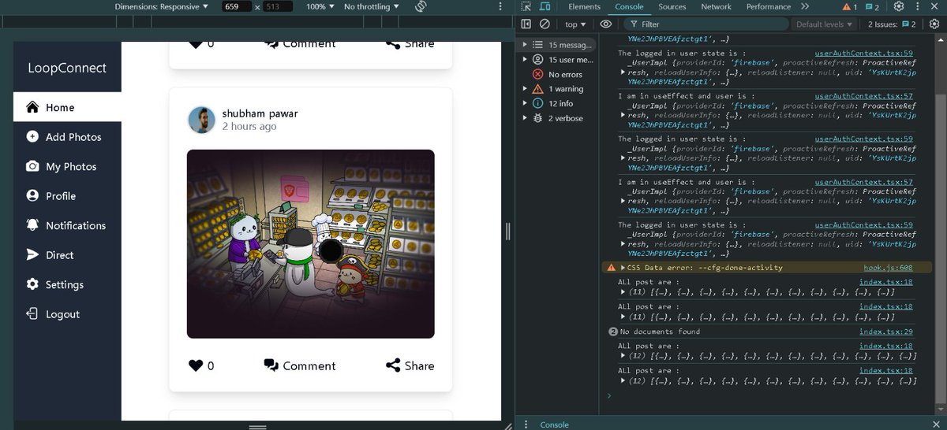The width and height of the screenshot is (947, 430).
Task: Open the index.tsx:29 source link
Action: pyautogui.click(x=885, y=332)
